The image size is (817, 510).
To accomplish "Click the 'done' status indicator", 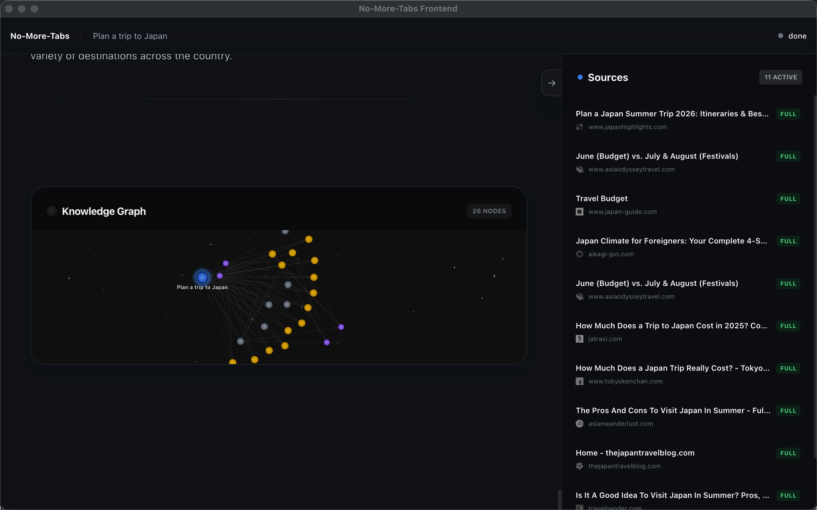I will pyautogui.click(x=792, y=36).
